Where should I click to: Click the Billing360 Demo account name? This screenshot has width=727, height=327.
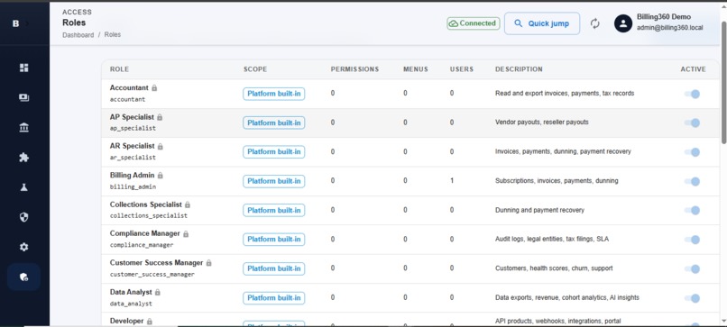pyautogui.click(x=664, y=17)
